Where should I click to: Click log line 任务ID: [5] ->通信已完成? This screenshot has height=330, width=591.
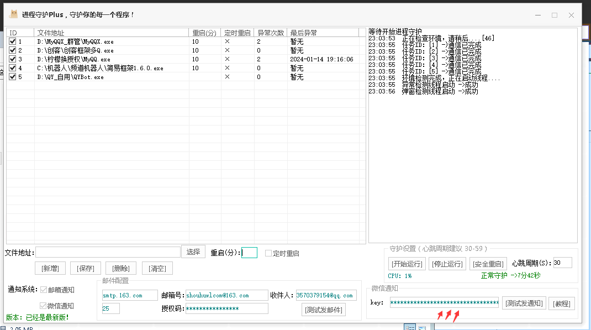(425, 71)
